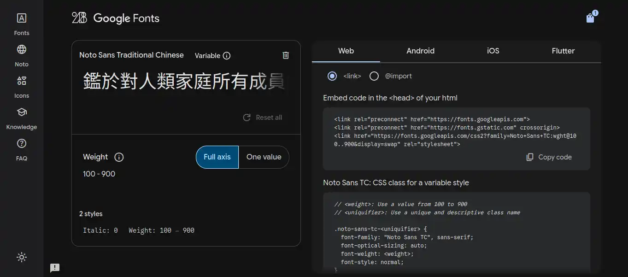Open the Icons section in sidebar
Screen dimensions: 628x277
click(x=22, y=87)
